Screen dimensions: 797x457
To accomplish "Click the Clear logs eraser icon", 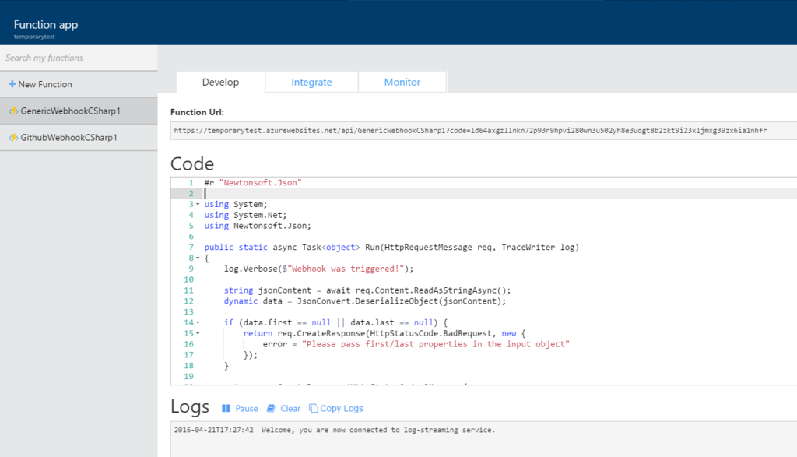I will point(271,408).
